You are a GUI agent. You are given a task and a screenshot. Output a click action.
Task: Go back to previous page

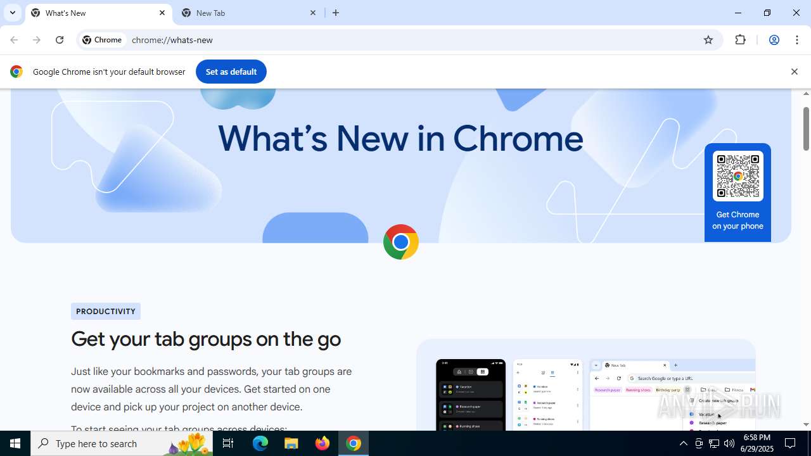(14, 40)
